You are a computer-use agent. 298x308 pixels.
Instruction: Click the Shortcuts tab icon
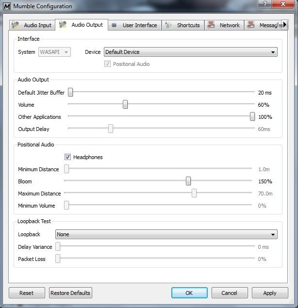(x=168, y=25)
